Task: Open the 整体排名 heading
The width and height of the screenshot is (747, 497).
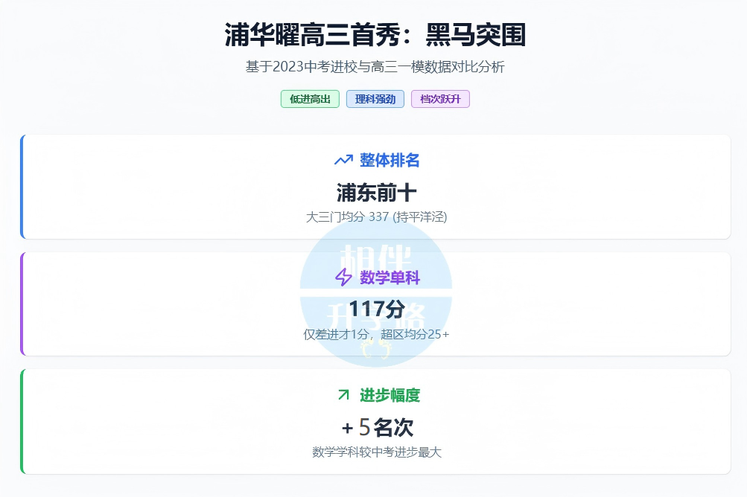Action: [390, 160]
